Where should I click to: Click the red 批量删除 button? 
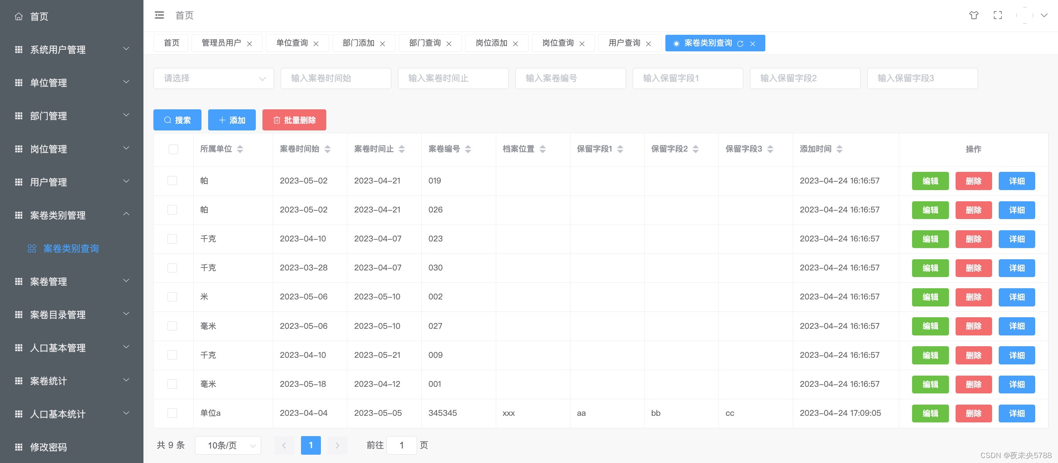294,120
